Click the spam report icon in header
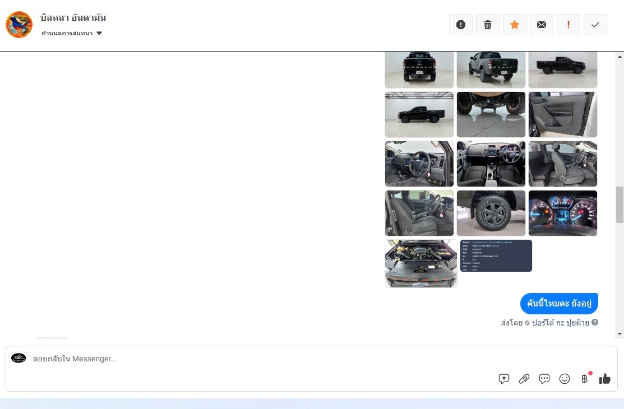The width and height of the screenshot is (624, 409). [x=460, y=25]
